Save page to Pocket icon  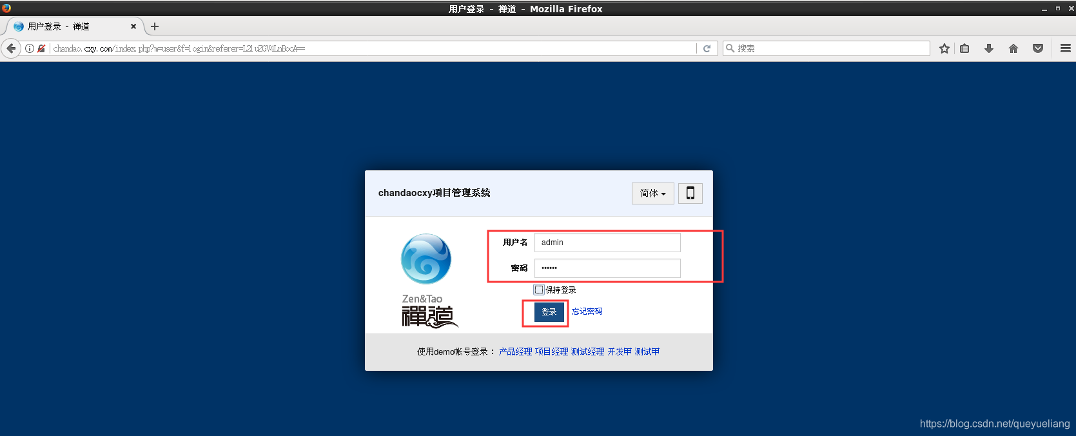point(1038,48)
